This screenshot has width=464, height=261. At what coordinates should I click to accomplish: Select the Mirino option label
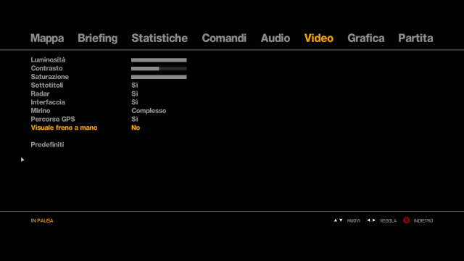coord(41,111)
